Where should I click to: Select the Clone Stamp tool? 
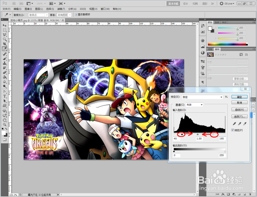(x=5, y=63)
